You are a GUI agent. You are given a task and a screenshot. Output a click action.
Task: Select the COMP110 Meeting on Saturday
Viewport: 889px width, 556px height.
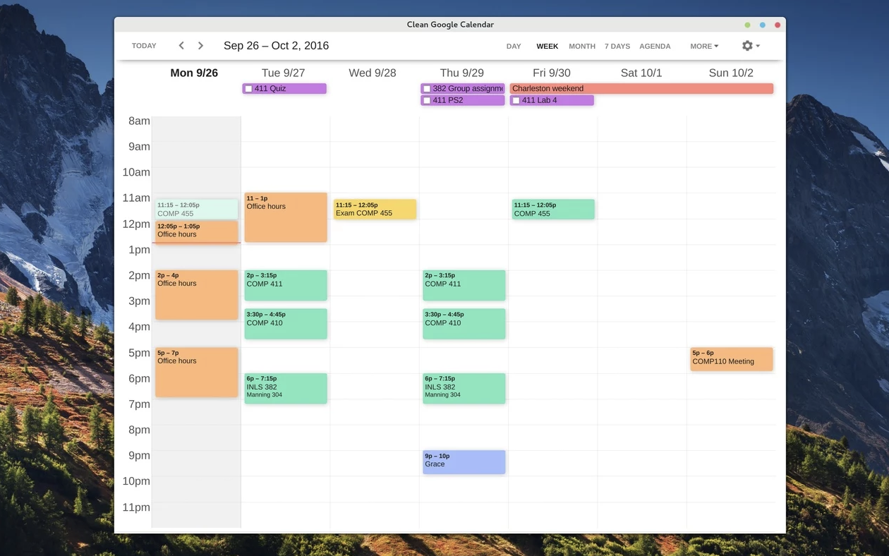coord(731,359)
